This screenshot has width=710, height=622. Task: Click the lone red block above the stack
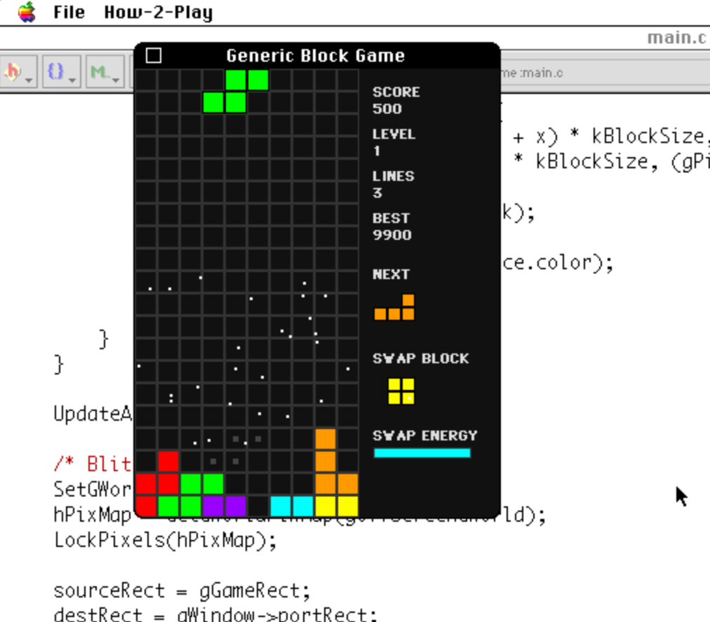168,461
